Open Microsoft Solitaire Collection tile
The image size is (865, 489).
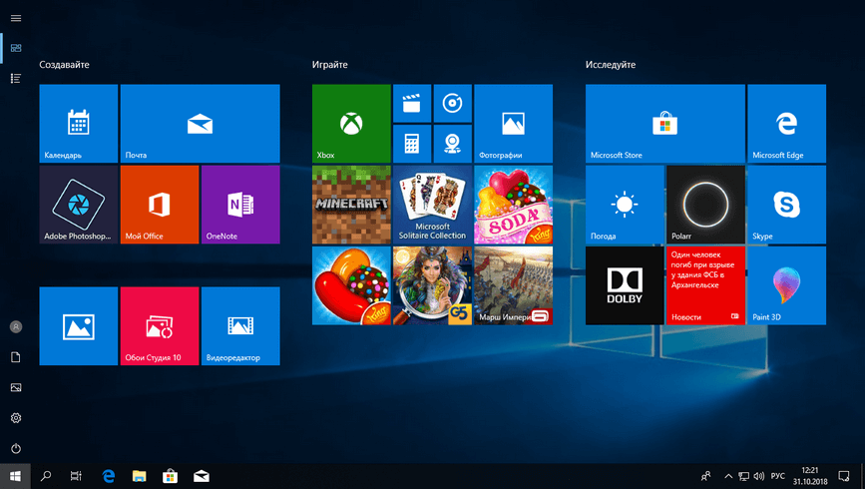[x=433, y=205]
